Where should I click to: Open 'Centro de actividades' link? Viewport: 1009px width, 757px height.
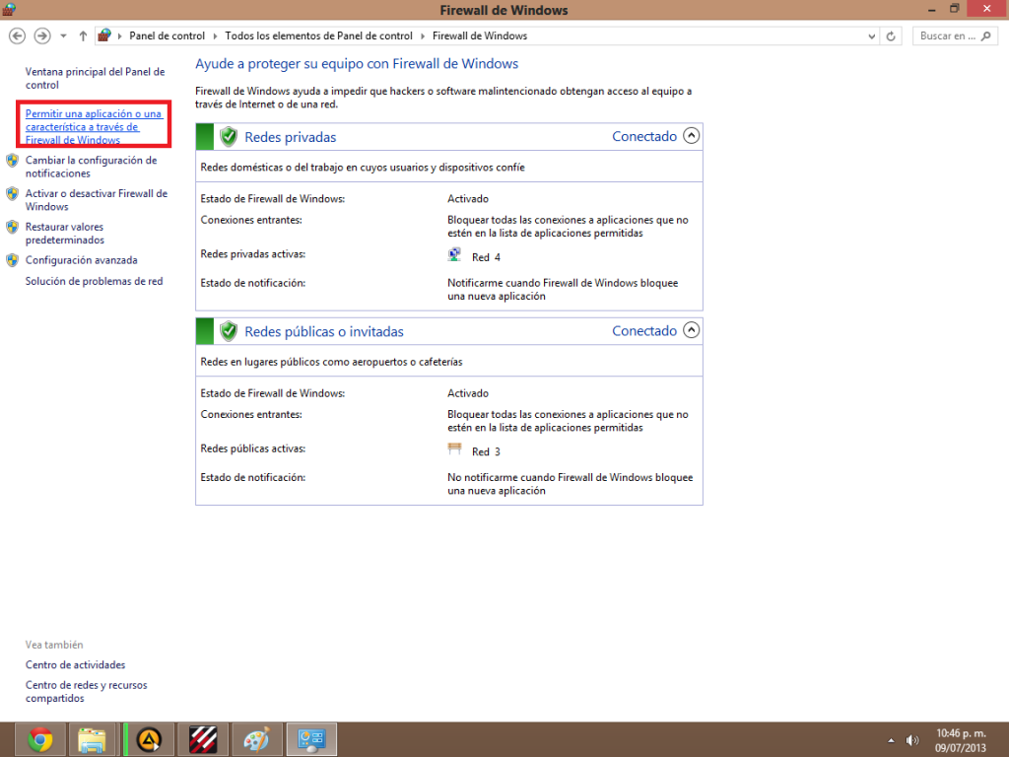click(75, 665)
